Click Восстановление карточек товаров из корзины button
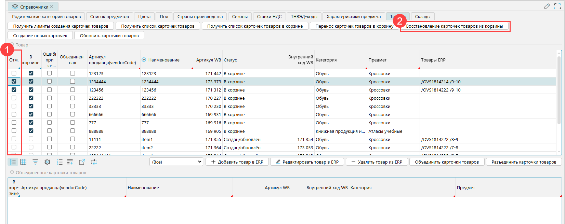Image resolution: width=565 pixels, height=224 pixels. point(454,26)
